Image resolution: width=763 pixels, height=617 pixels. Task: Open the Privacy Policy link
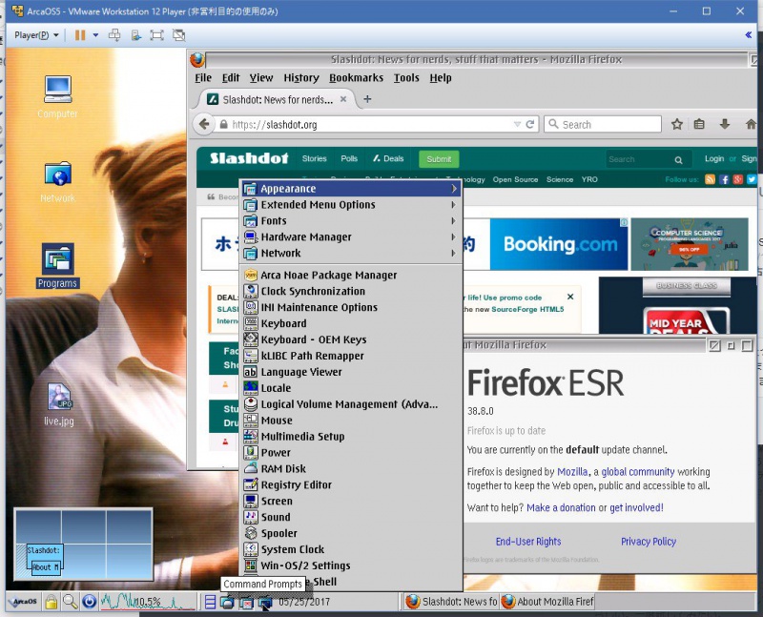tap(649, 542)
